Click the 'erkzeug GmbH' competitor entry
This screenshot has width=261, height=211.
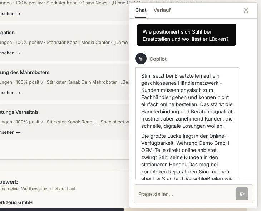[x=16, y=202]
